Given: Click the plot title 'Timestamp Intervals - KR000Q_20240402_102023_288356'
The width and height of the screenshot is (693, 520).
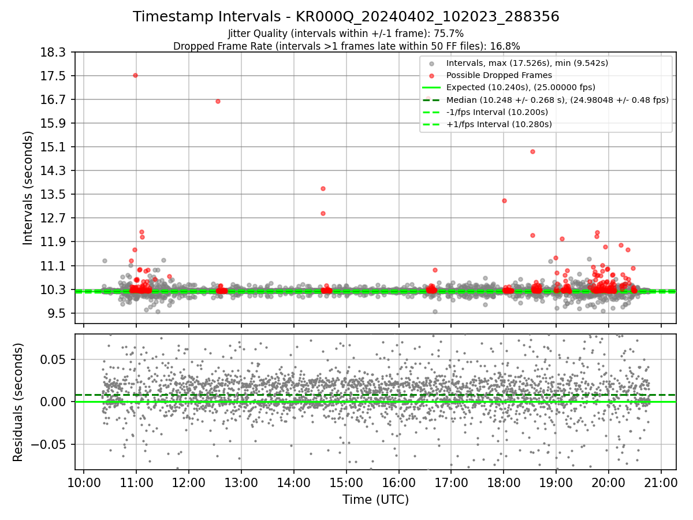Looking at the screenshot, I should (346, 17).
